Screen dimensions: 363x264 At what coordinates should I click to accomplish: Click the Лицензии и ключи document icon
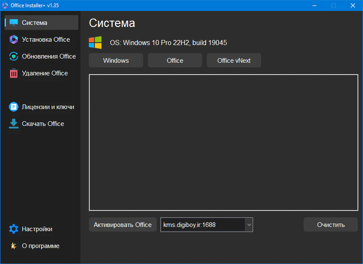tap(14, 107)
